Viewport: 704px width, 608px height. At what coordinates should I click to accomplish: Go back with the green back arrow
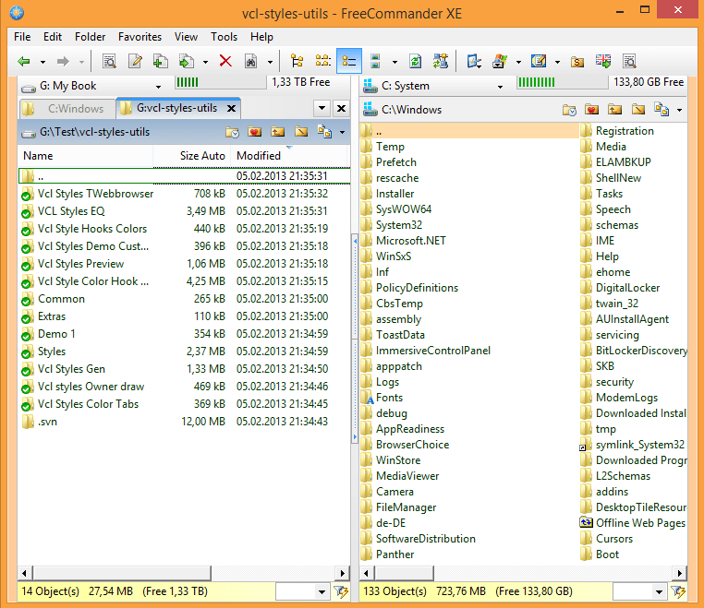(x=24, y=62)
